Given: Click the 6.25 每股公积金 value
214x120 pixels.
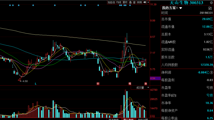Looking at the screenshot, I should point(210,118).
